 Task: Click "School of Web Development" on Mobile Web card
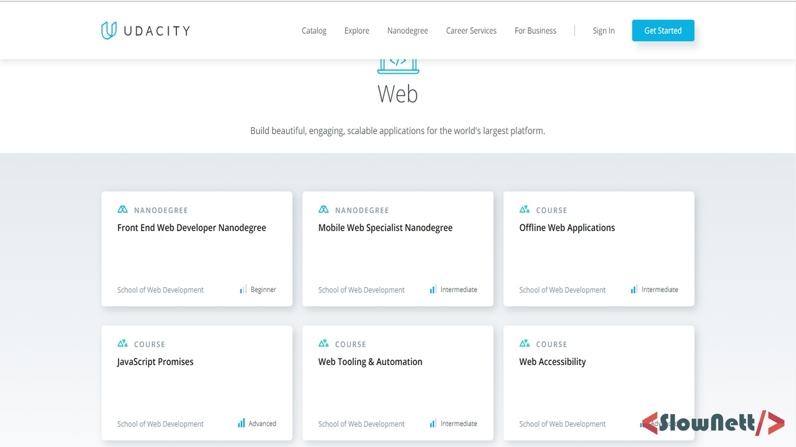point(361,290)
